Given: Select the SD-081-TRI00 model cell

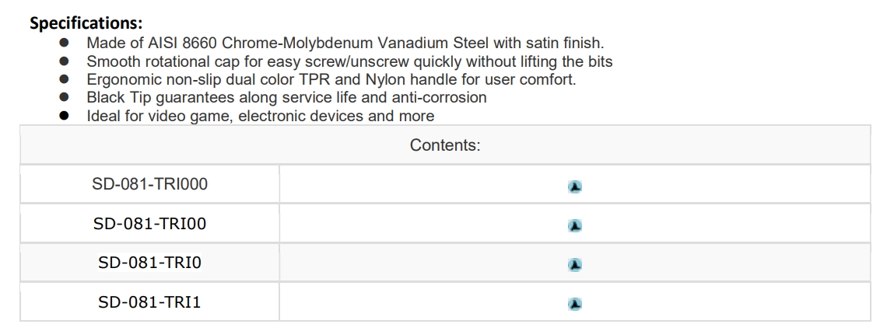Looking at the screenshot, I should click(150, 224).
